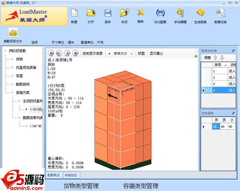The image size is (240, 191).
Task: Collapse the 1-20 pallet tree node
Action: pos(26,109)
